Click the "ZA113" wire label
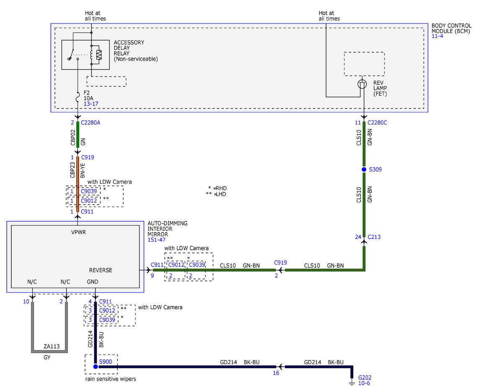Screen dimensions: 503x389 [x=52, y=347]
